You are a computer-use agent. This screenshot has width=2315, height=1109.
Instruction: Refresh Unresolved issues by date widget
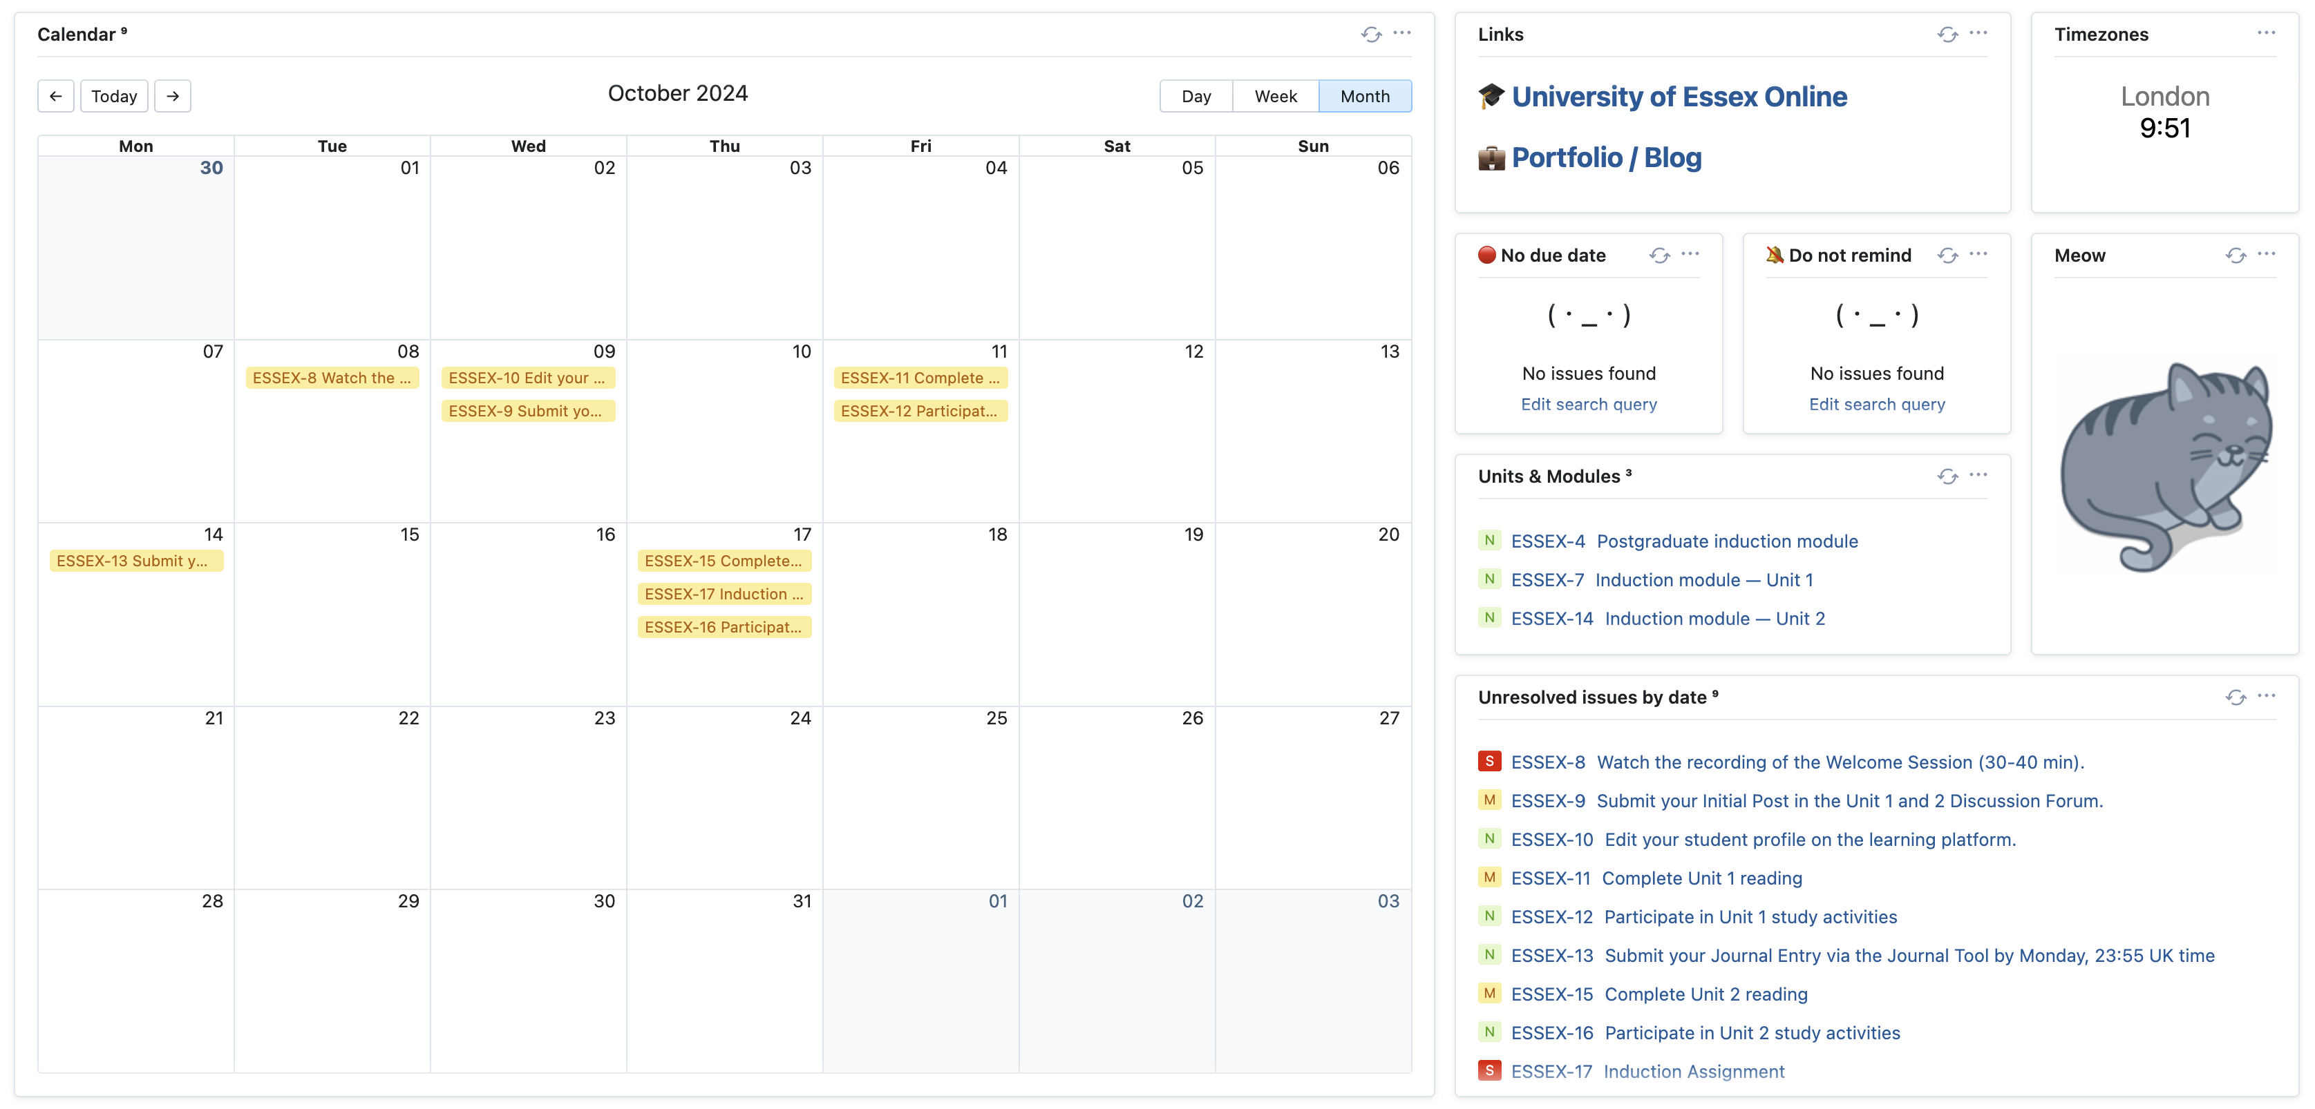[2236, 697]
